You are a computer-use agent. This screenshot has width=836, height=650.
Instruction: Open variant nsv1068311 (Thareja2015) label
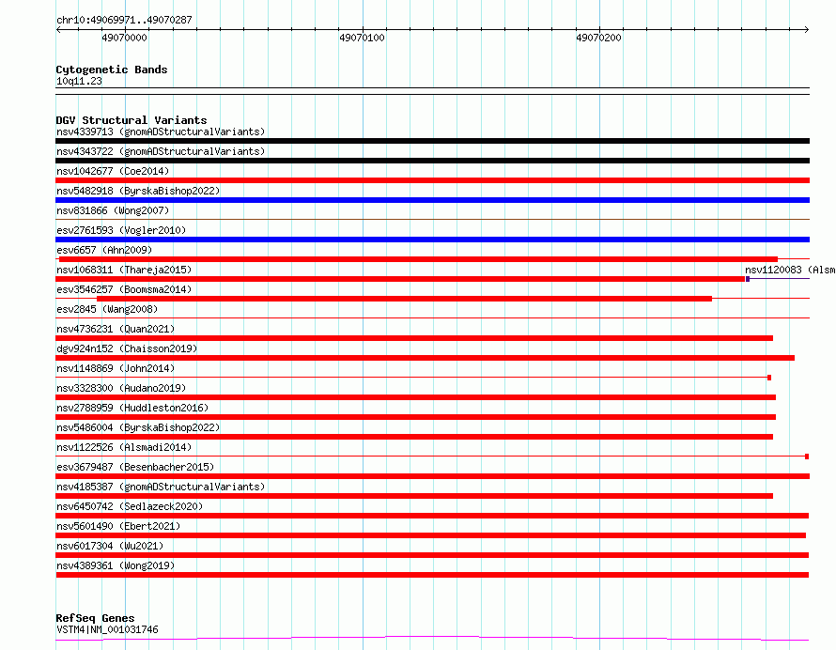pyautogui.click(x=124, y=270)
